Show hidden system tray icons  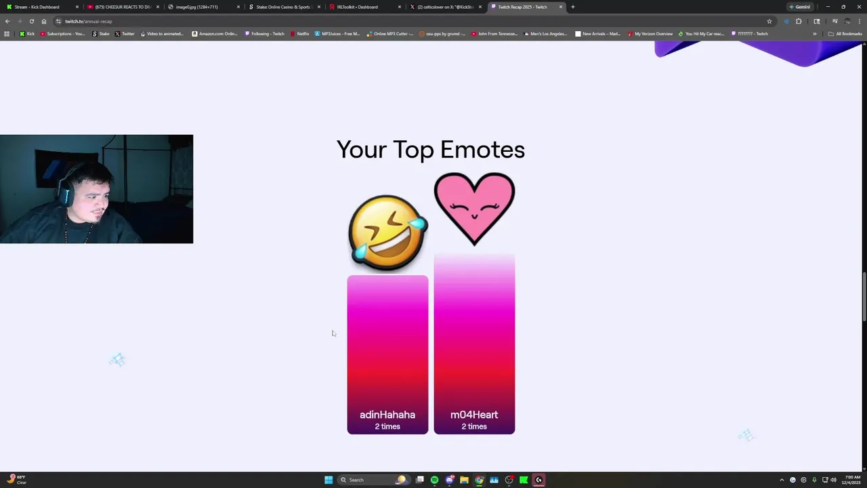click(782, 480)
